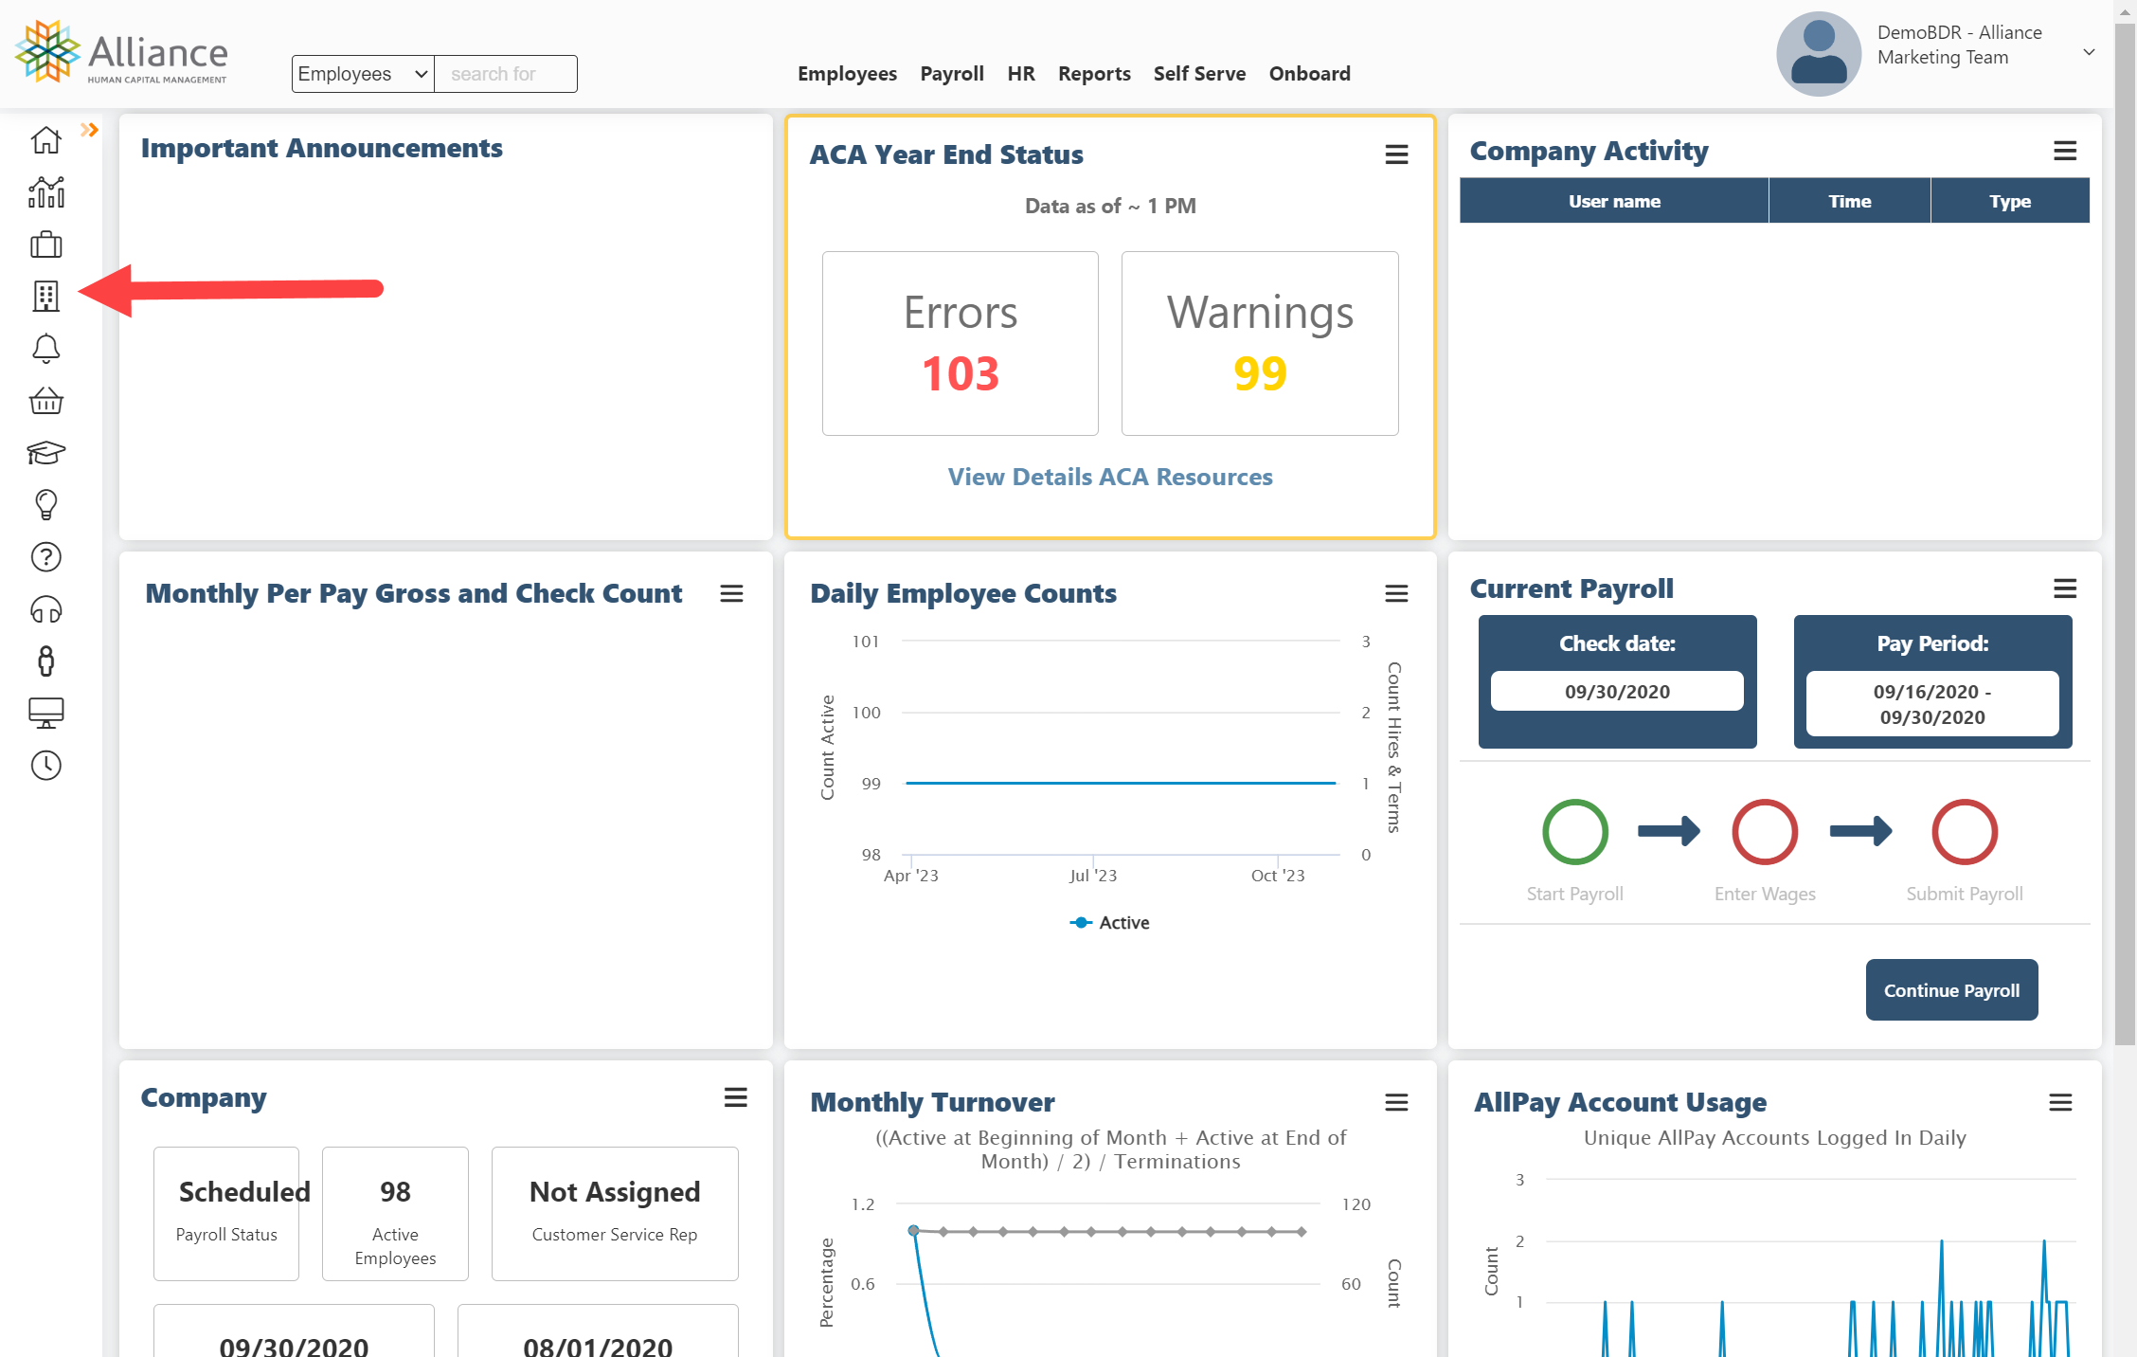Viewport: 2137px width, 1357px height.
Task: Open Current Payroll widget menu
Action: 2065,588
